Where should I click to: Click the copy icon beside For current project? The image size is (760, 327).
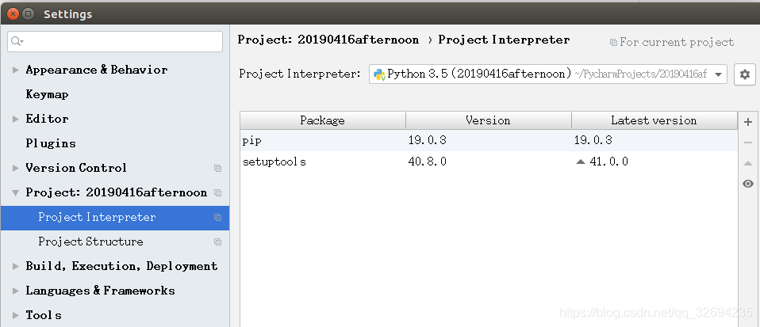[x=613, y=43]
